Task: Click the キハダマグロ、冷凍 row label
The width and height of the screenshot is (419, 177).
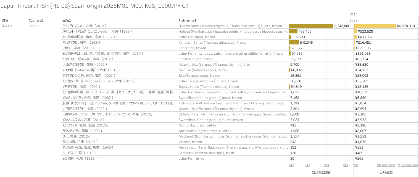Action: (81, 43)
